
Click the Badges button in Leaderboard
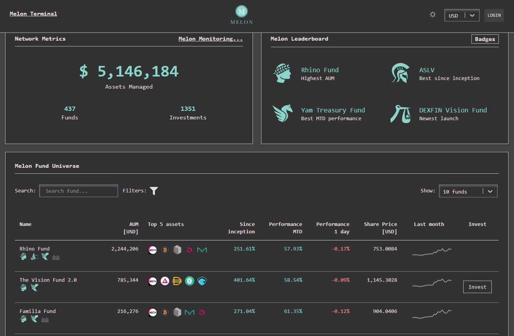485,39
